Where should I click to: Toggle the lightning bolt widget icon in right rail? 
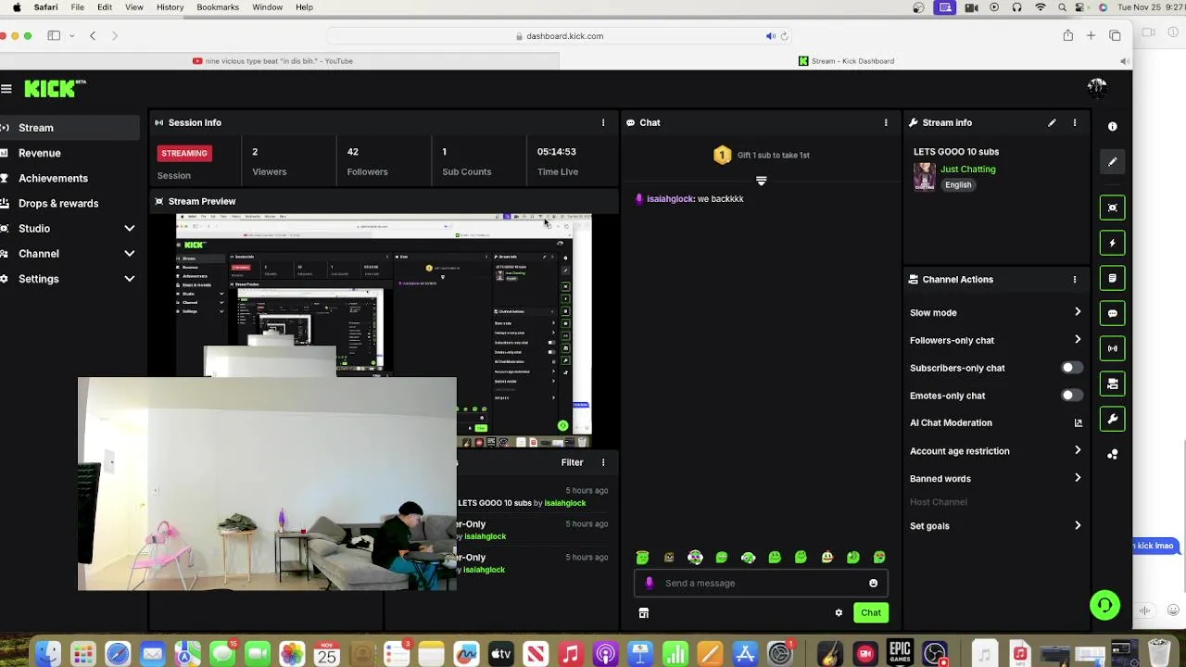pos(1113,243)
